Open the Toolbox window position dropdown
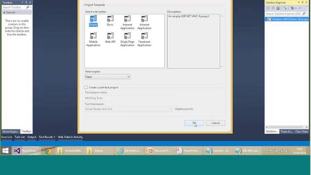The height and width of the screenshot is (175, 311). point(22,3)
